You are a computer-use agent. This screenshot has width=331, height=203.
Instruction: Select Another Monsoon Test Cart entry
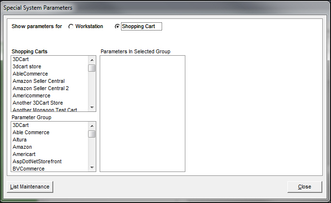50,109
